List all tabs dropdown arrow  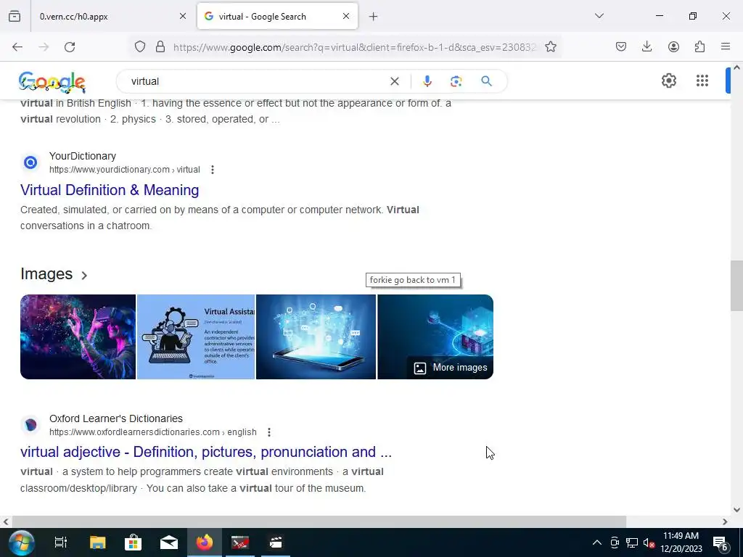[599, 16]
